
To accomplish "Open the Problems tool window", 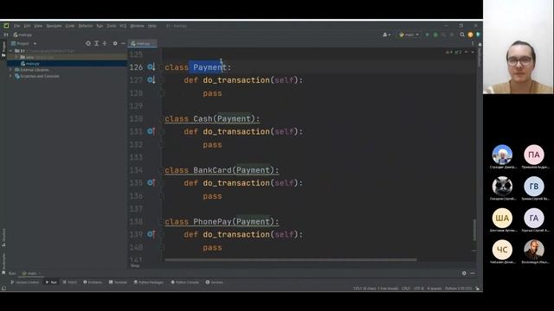I will (x=93, y=282).
